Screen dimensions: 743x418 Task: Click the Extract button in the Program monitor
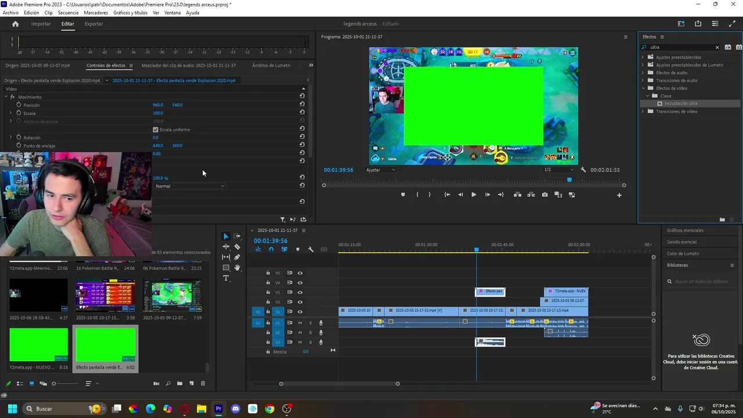pos(531,194)
